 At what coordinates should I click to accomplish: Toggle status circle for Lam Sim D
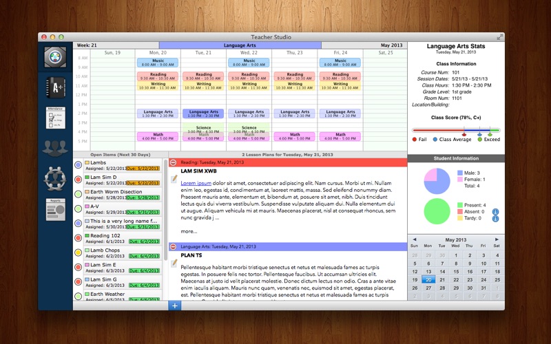[79, 180]
